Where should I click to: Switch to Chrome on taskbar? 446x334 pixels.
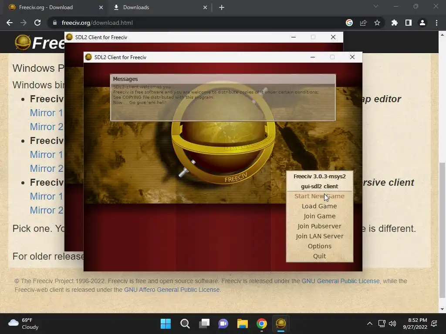click(262, 324)
